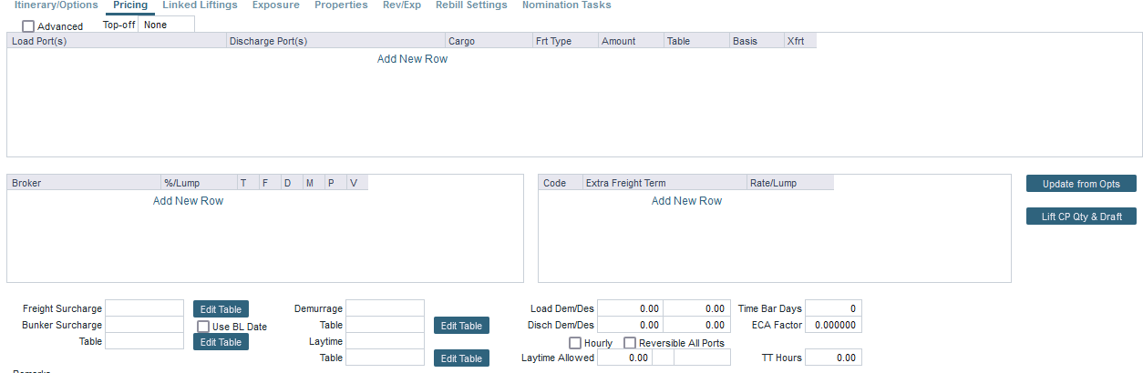Open the Nomination Tasks tab
1143x373 pixels.
566,5
